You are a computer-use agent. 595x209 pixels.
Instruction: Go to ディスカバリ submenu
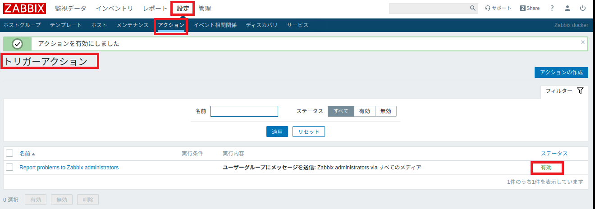point(262,25)
